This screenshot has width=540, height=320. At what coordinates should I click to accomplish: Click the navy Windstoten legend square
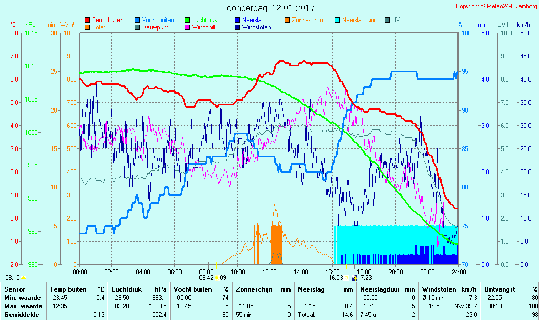point(237,27)
